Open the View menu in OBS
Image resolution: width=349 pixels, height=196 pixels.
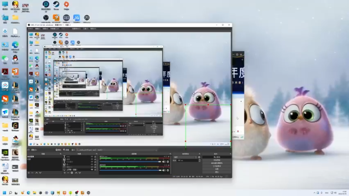(45, 29)
